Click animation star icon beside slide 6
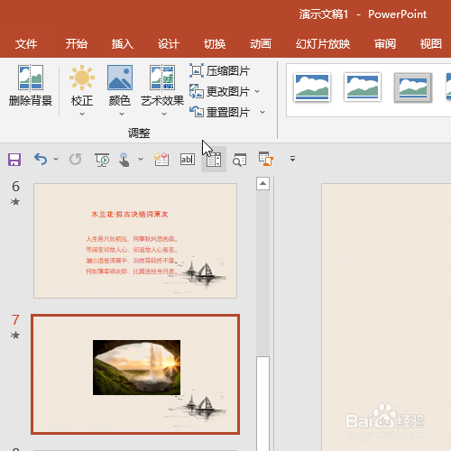The width and height of the screenshot is (451, 451). [x=15, y=201]
